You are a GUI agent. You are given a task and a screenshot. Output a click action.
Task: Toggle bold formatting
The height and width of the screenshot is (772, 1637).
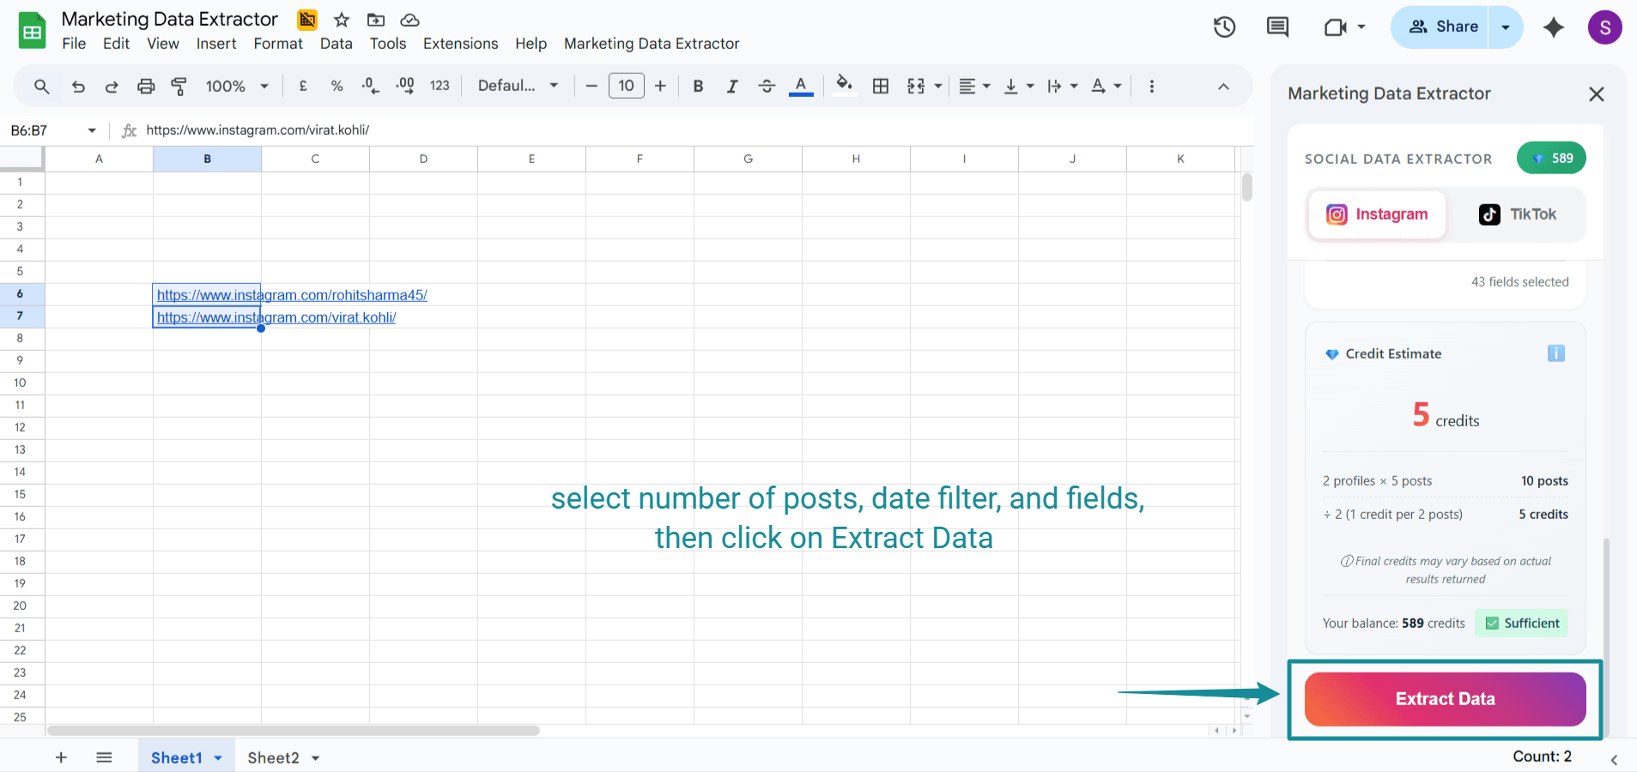click(x=698, y=86)
